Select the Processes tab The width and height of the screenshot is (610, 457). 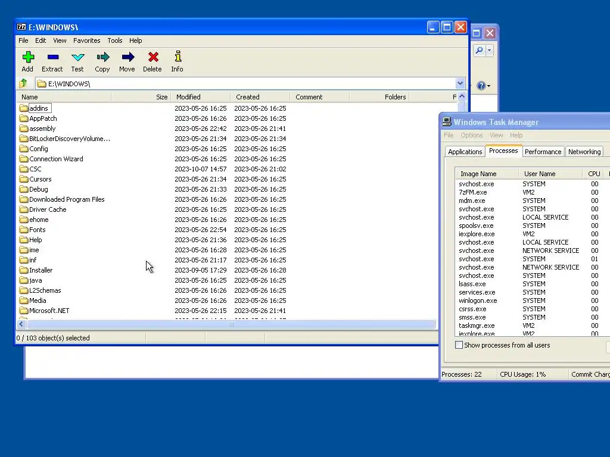[x=503, y=151]
